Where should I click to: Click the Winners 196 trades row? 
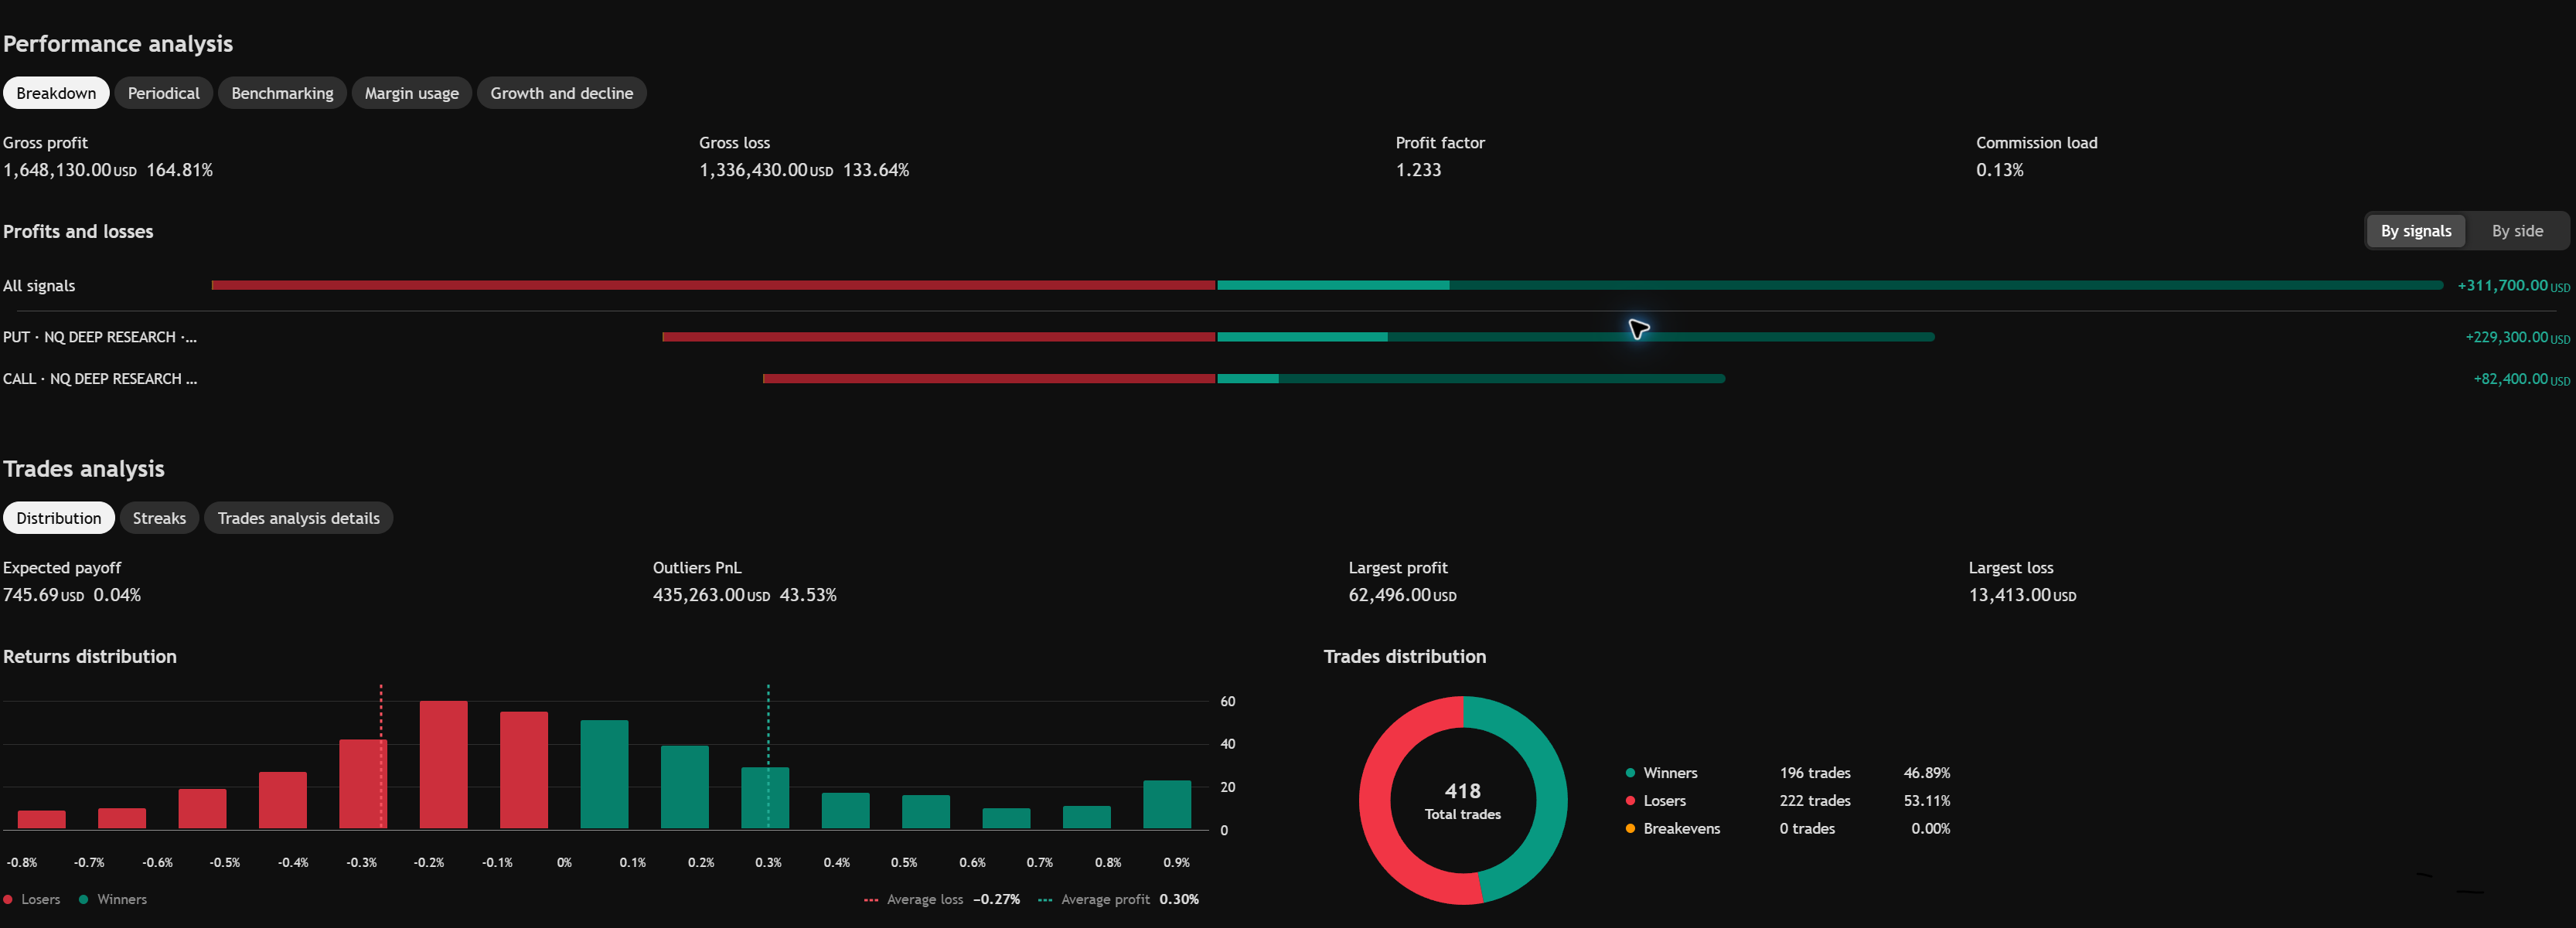(1787, 773)
